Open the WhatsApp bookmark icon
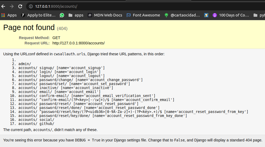The width and height of the screenshot is (265, 147). (62, 15)
